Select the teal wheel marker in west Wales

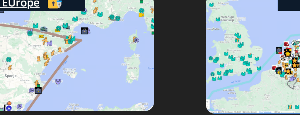pos(211,58)
